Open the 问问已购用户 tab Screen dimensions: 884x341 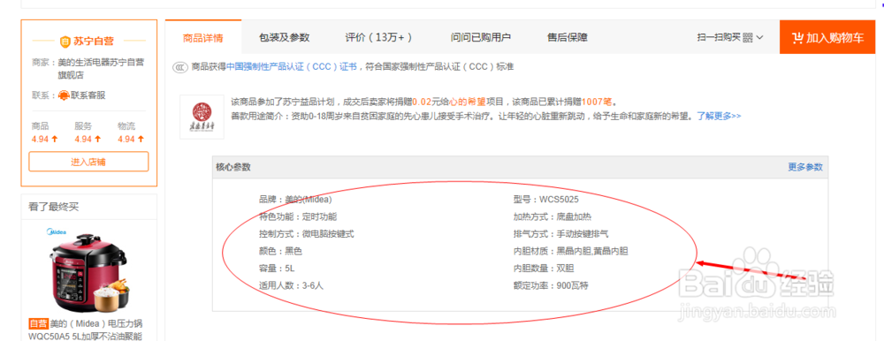[480, 38]
